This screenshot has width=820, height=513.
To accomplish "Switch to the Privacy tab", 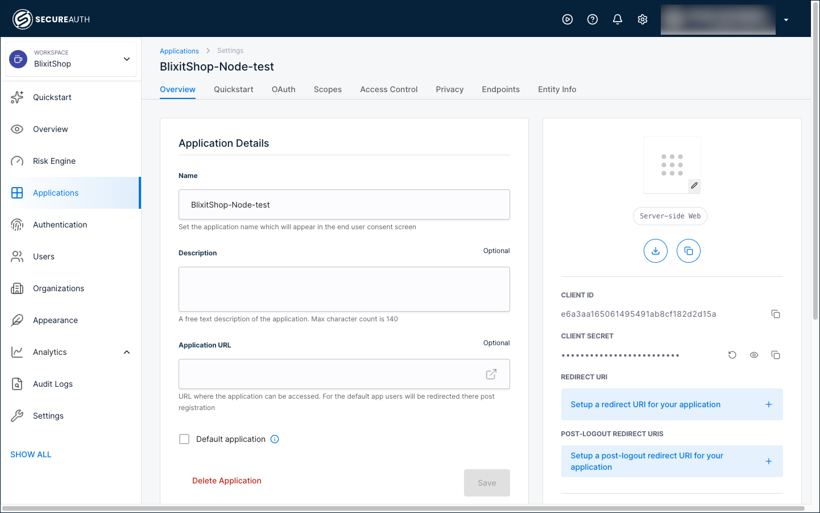I will pyautogui.click(x=450, y=89).
